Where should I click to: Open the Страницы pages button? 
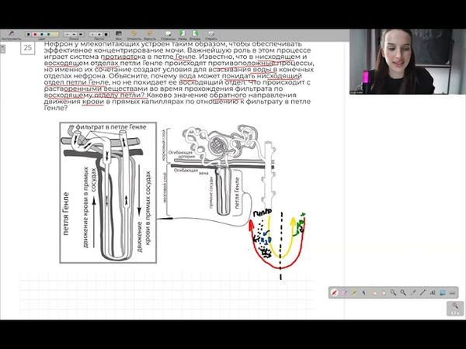[x=169, y=35]
